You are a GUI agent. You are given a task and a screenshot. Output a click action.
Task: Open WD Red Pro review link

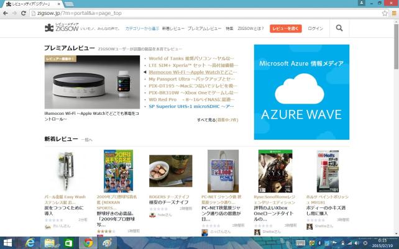(191, 100)
